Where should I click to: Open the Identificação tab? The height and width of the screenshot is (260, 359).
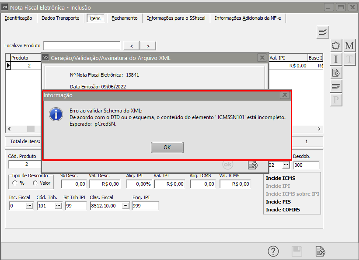[x=18, y=18]
